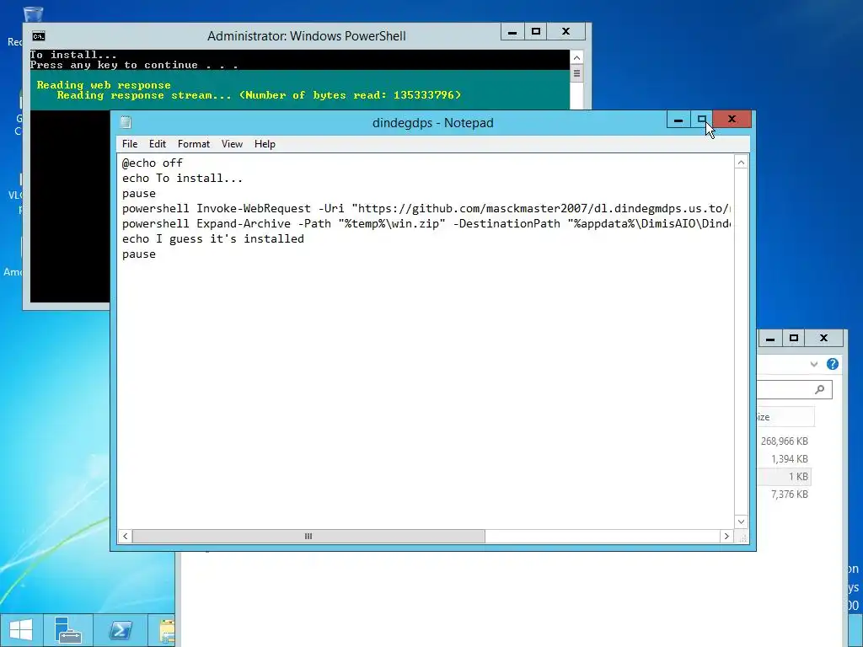
Task: Click the Size column header in Explorer
Action: 785,417
